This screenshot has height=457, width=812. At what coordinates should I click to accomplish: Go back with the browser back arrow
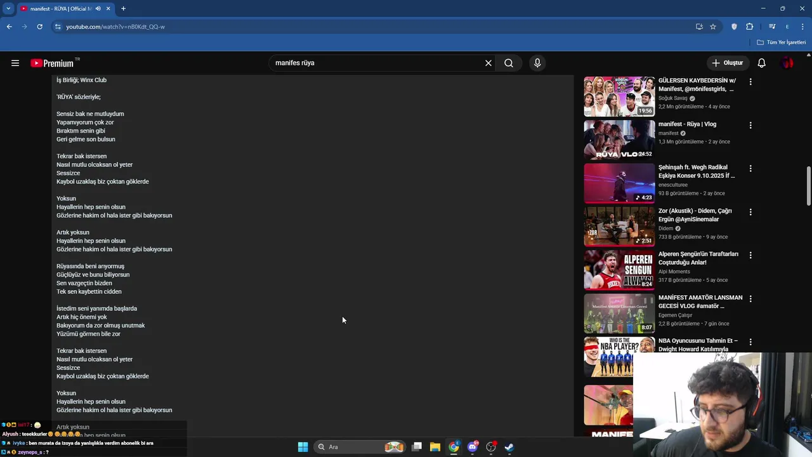10,27
